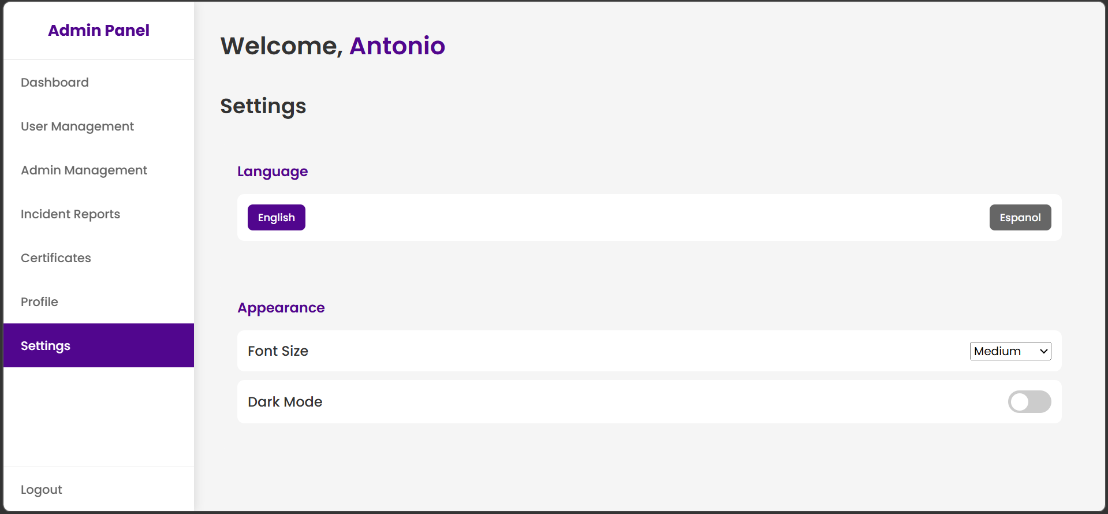Click the Settings sidebar item
The height and width of the screenshot is (514, 1108).
click(46, 346)
